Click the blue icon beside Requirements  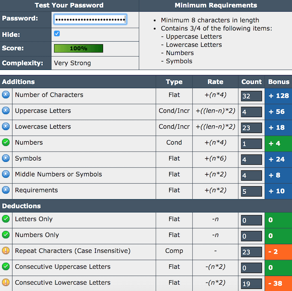(x=6, y=190)
